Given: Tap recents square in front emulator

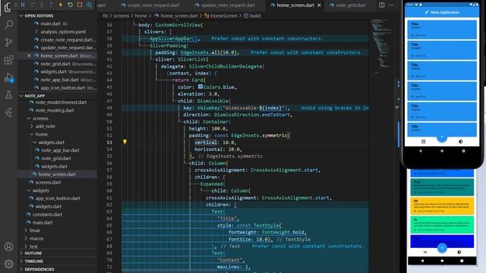Looking at the screenshot, I should tap(463, 151).
